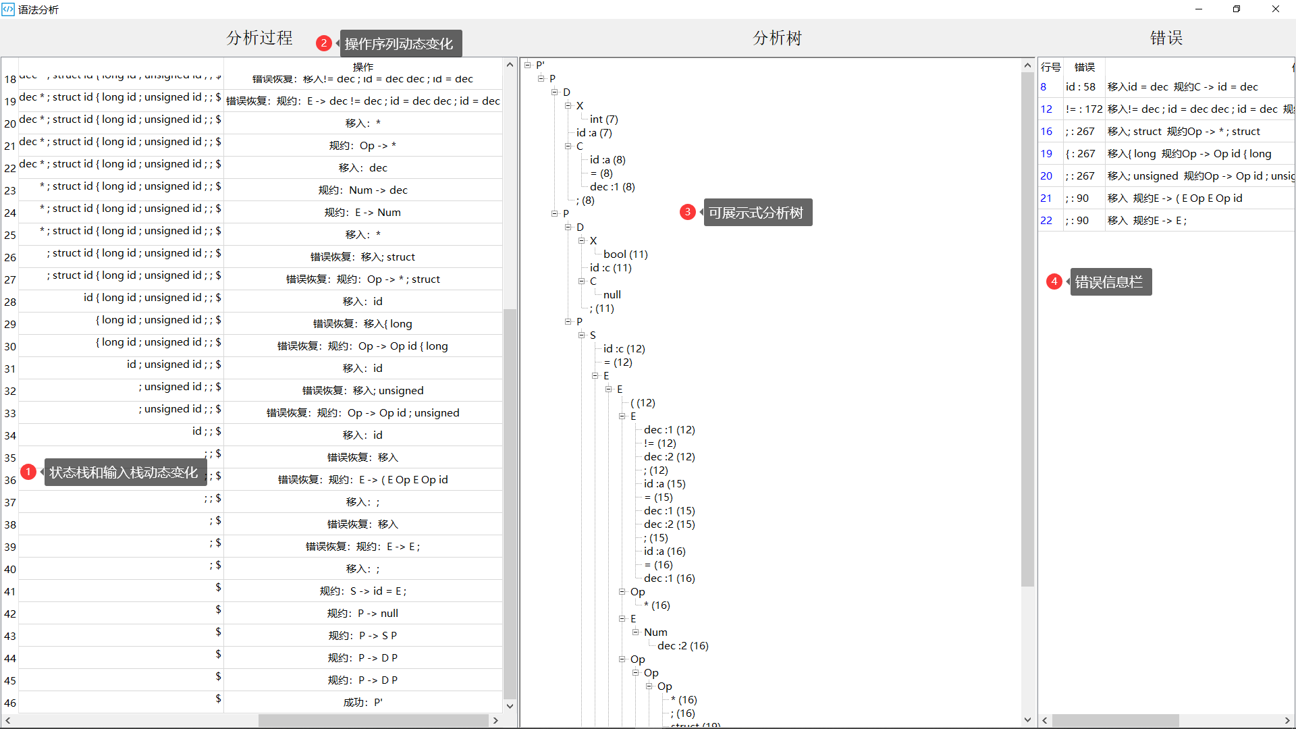Select step 26 '错误恢复: 移入; struct'
1296x729 pixels.
point(363,256)
